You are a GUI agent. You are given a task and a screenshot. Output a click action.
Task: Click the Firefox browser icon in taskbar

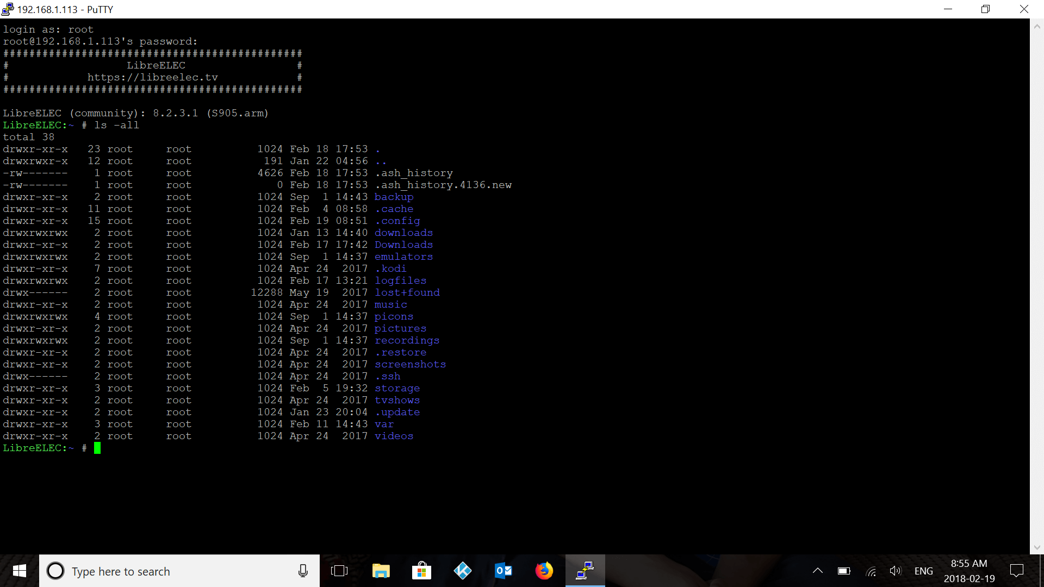click(544, 571)
